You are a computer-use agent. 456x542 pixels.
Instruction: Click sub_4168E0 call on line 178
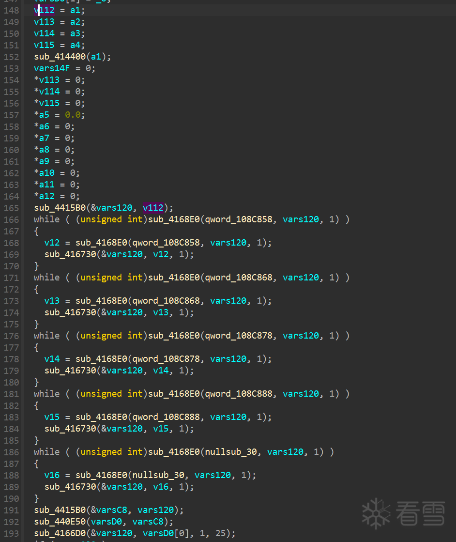[x=101, y=359]
